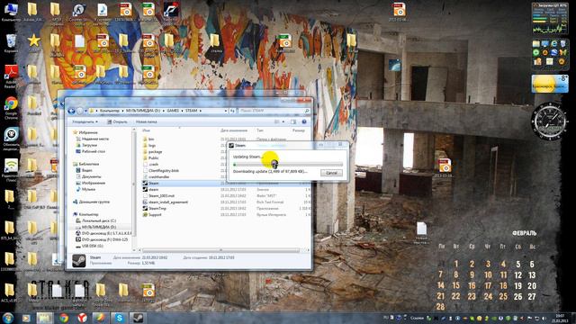Viewport: 576px width, 324px height.
Task: Open recent locations dropdown beside Forward arrow
Action: (86, 111)
